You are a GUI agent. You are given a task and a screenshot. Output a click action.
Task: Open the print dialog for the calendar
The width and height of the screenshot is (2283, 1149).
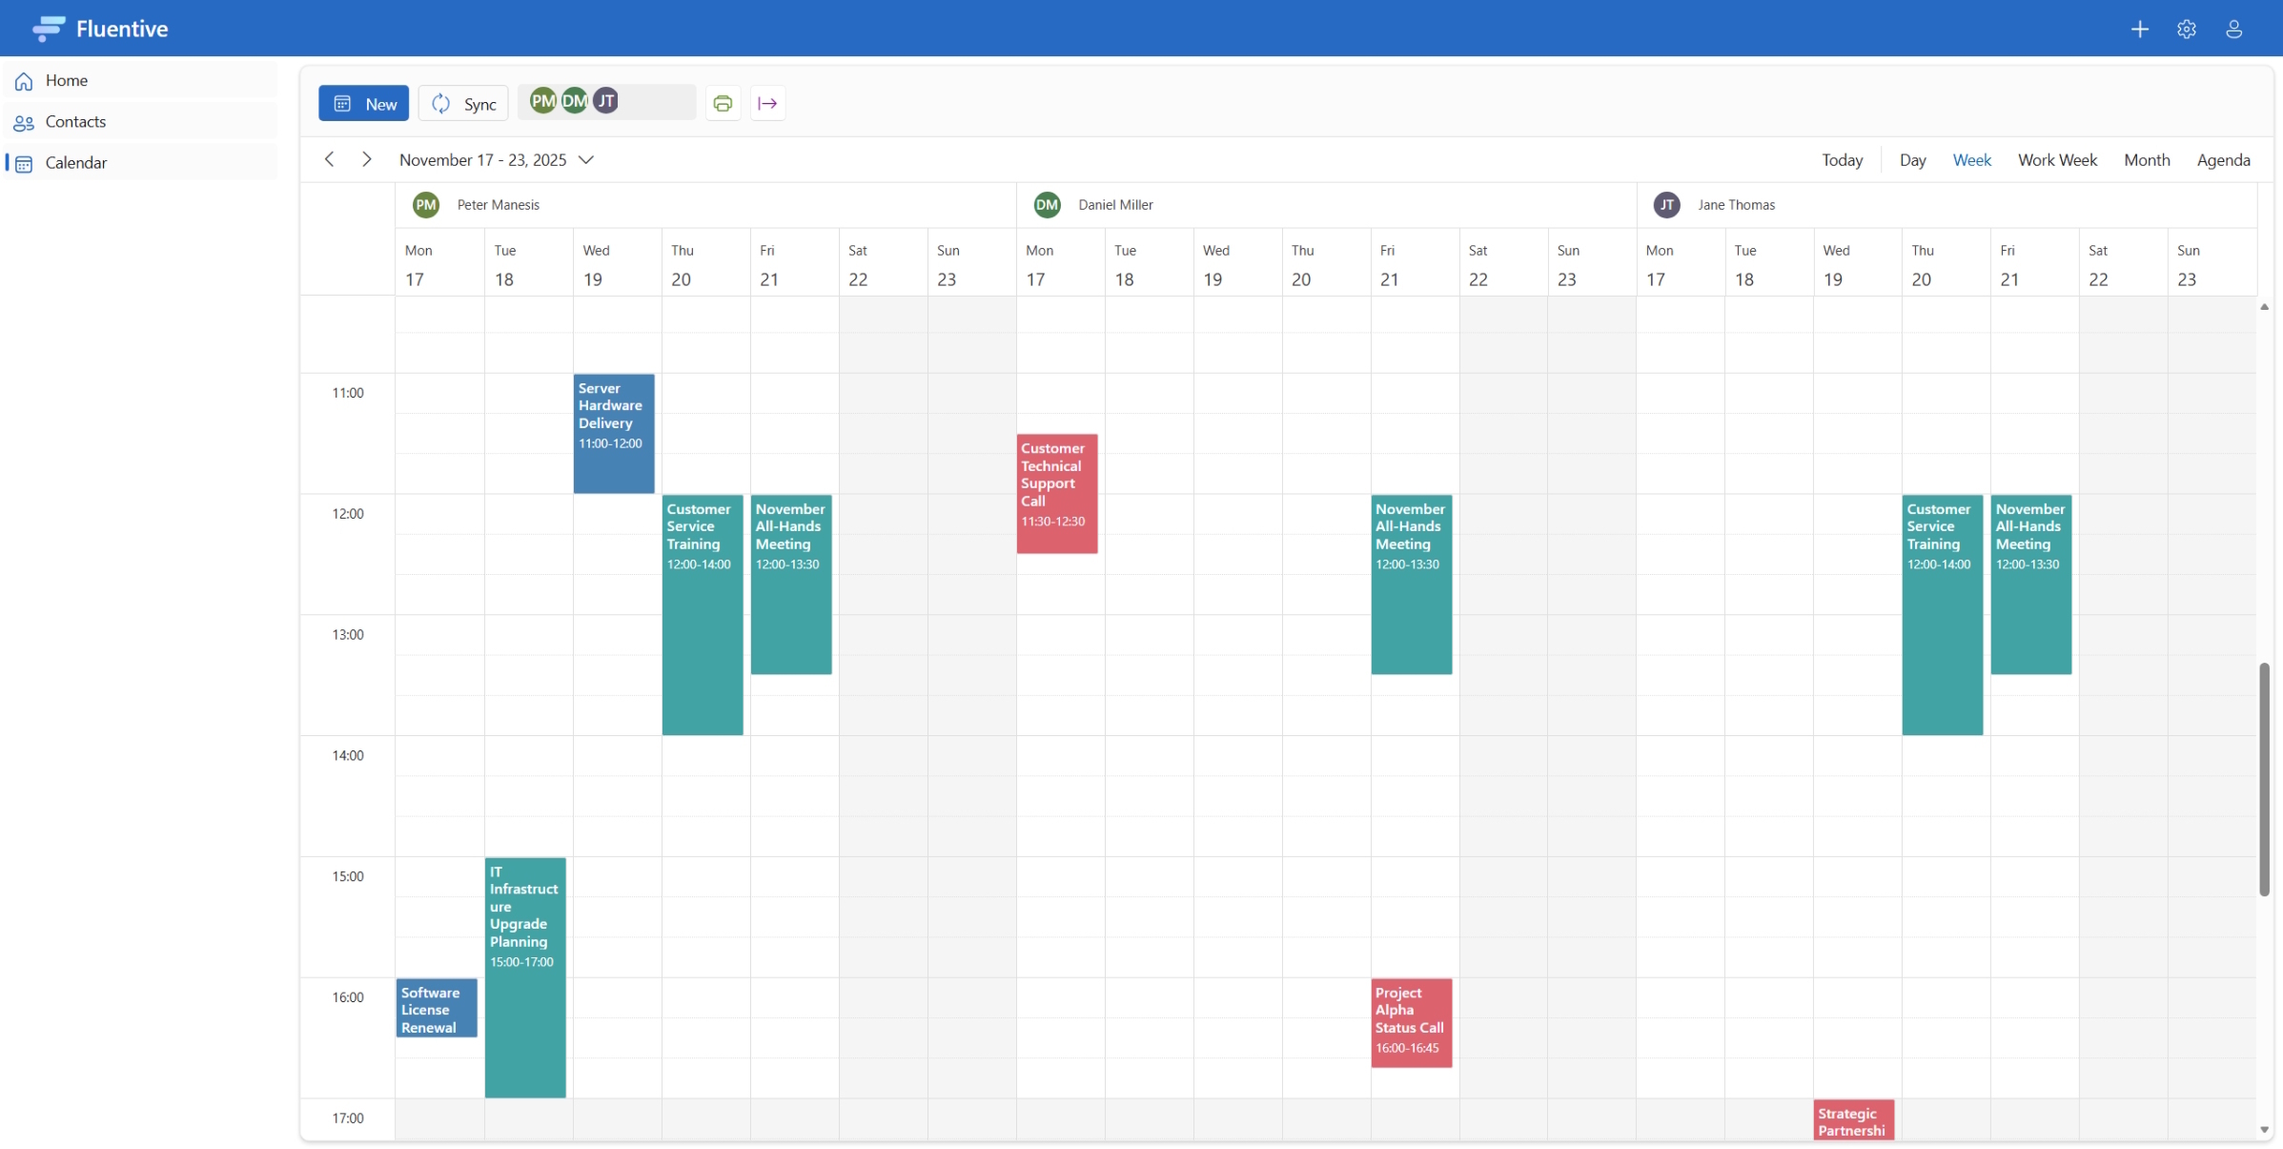click(x=722, y=102)
